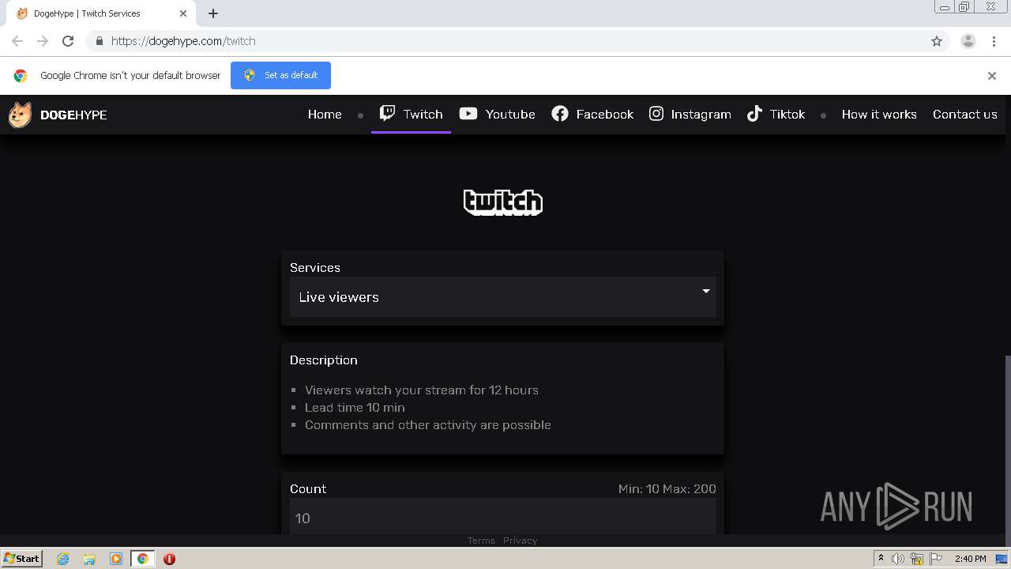This screenshot has height=569, width=1011.
Task: Open Instagram nav label
Action: click(701, 114)
